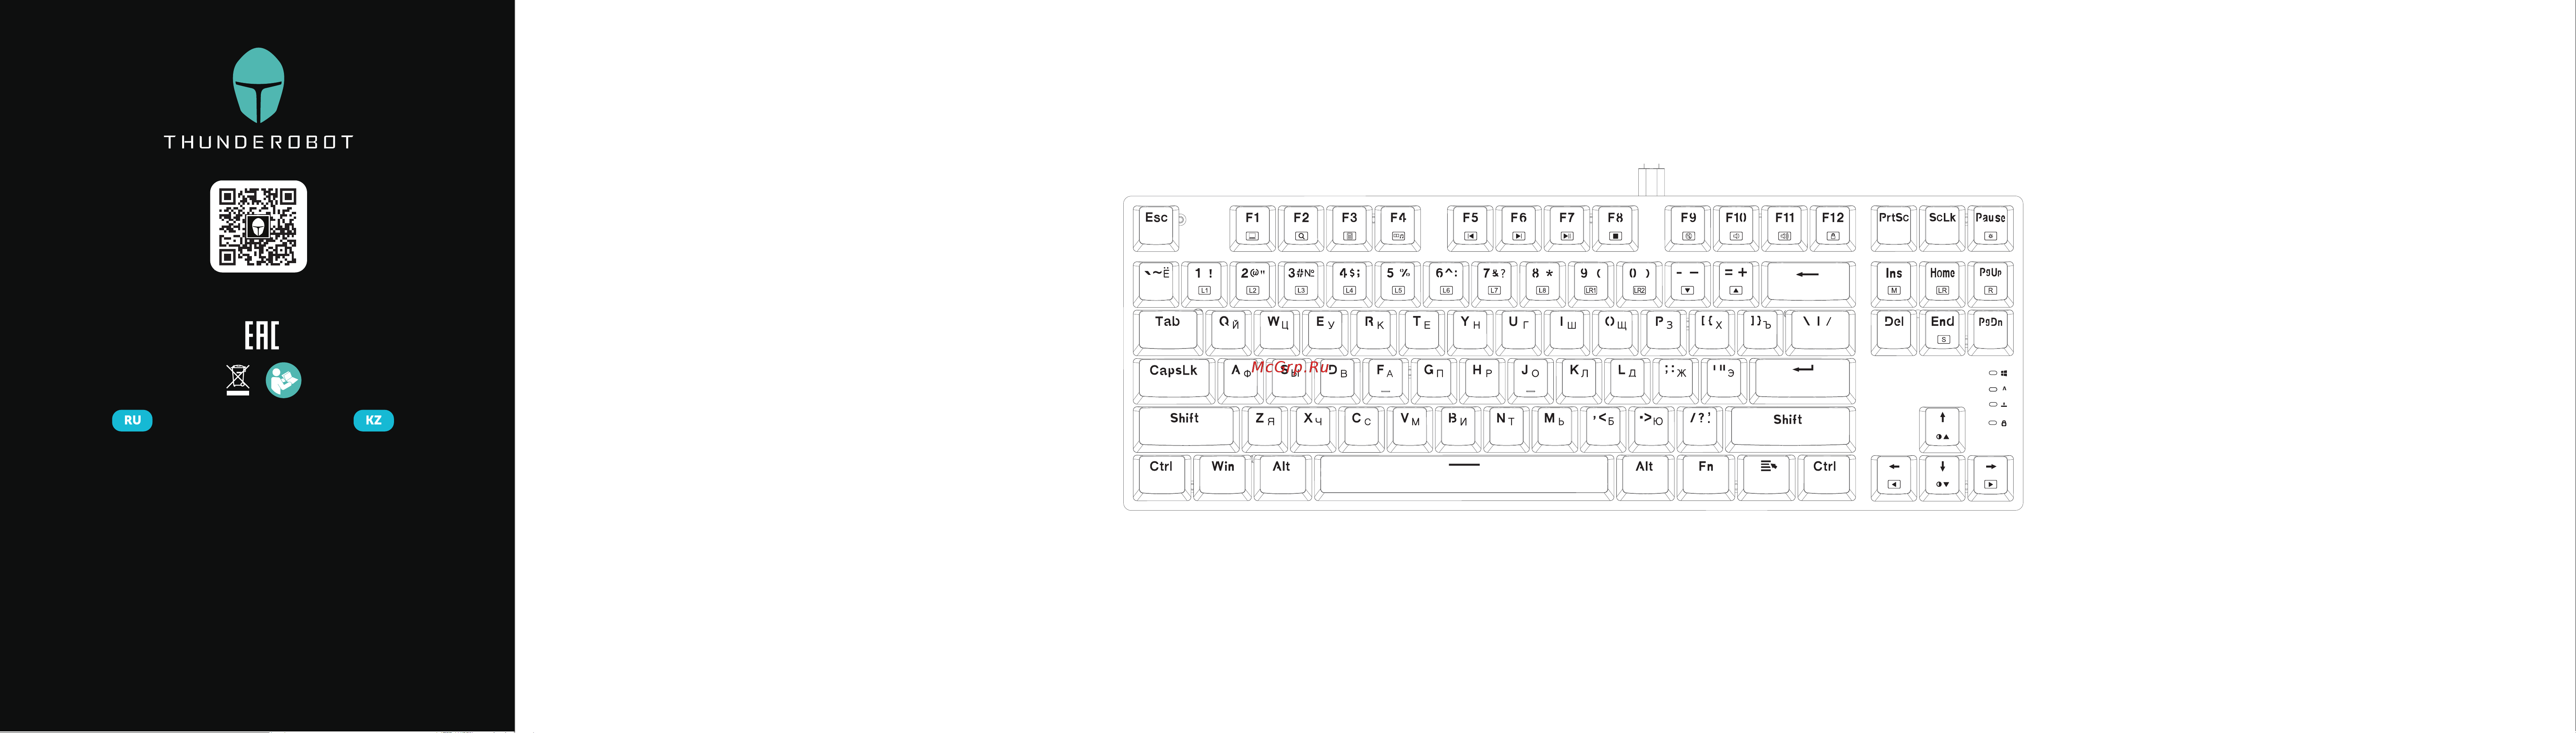The height and width of the screenshot is (733, 2576).
Task: Click the CapsLk key
Action: (1174, 381)
